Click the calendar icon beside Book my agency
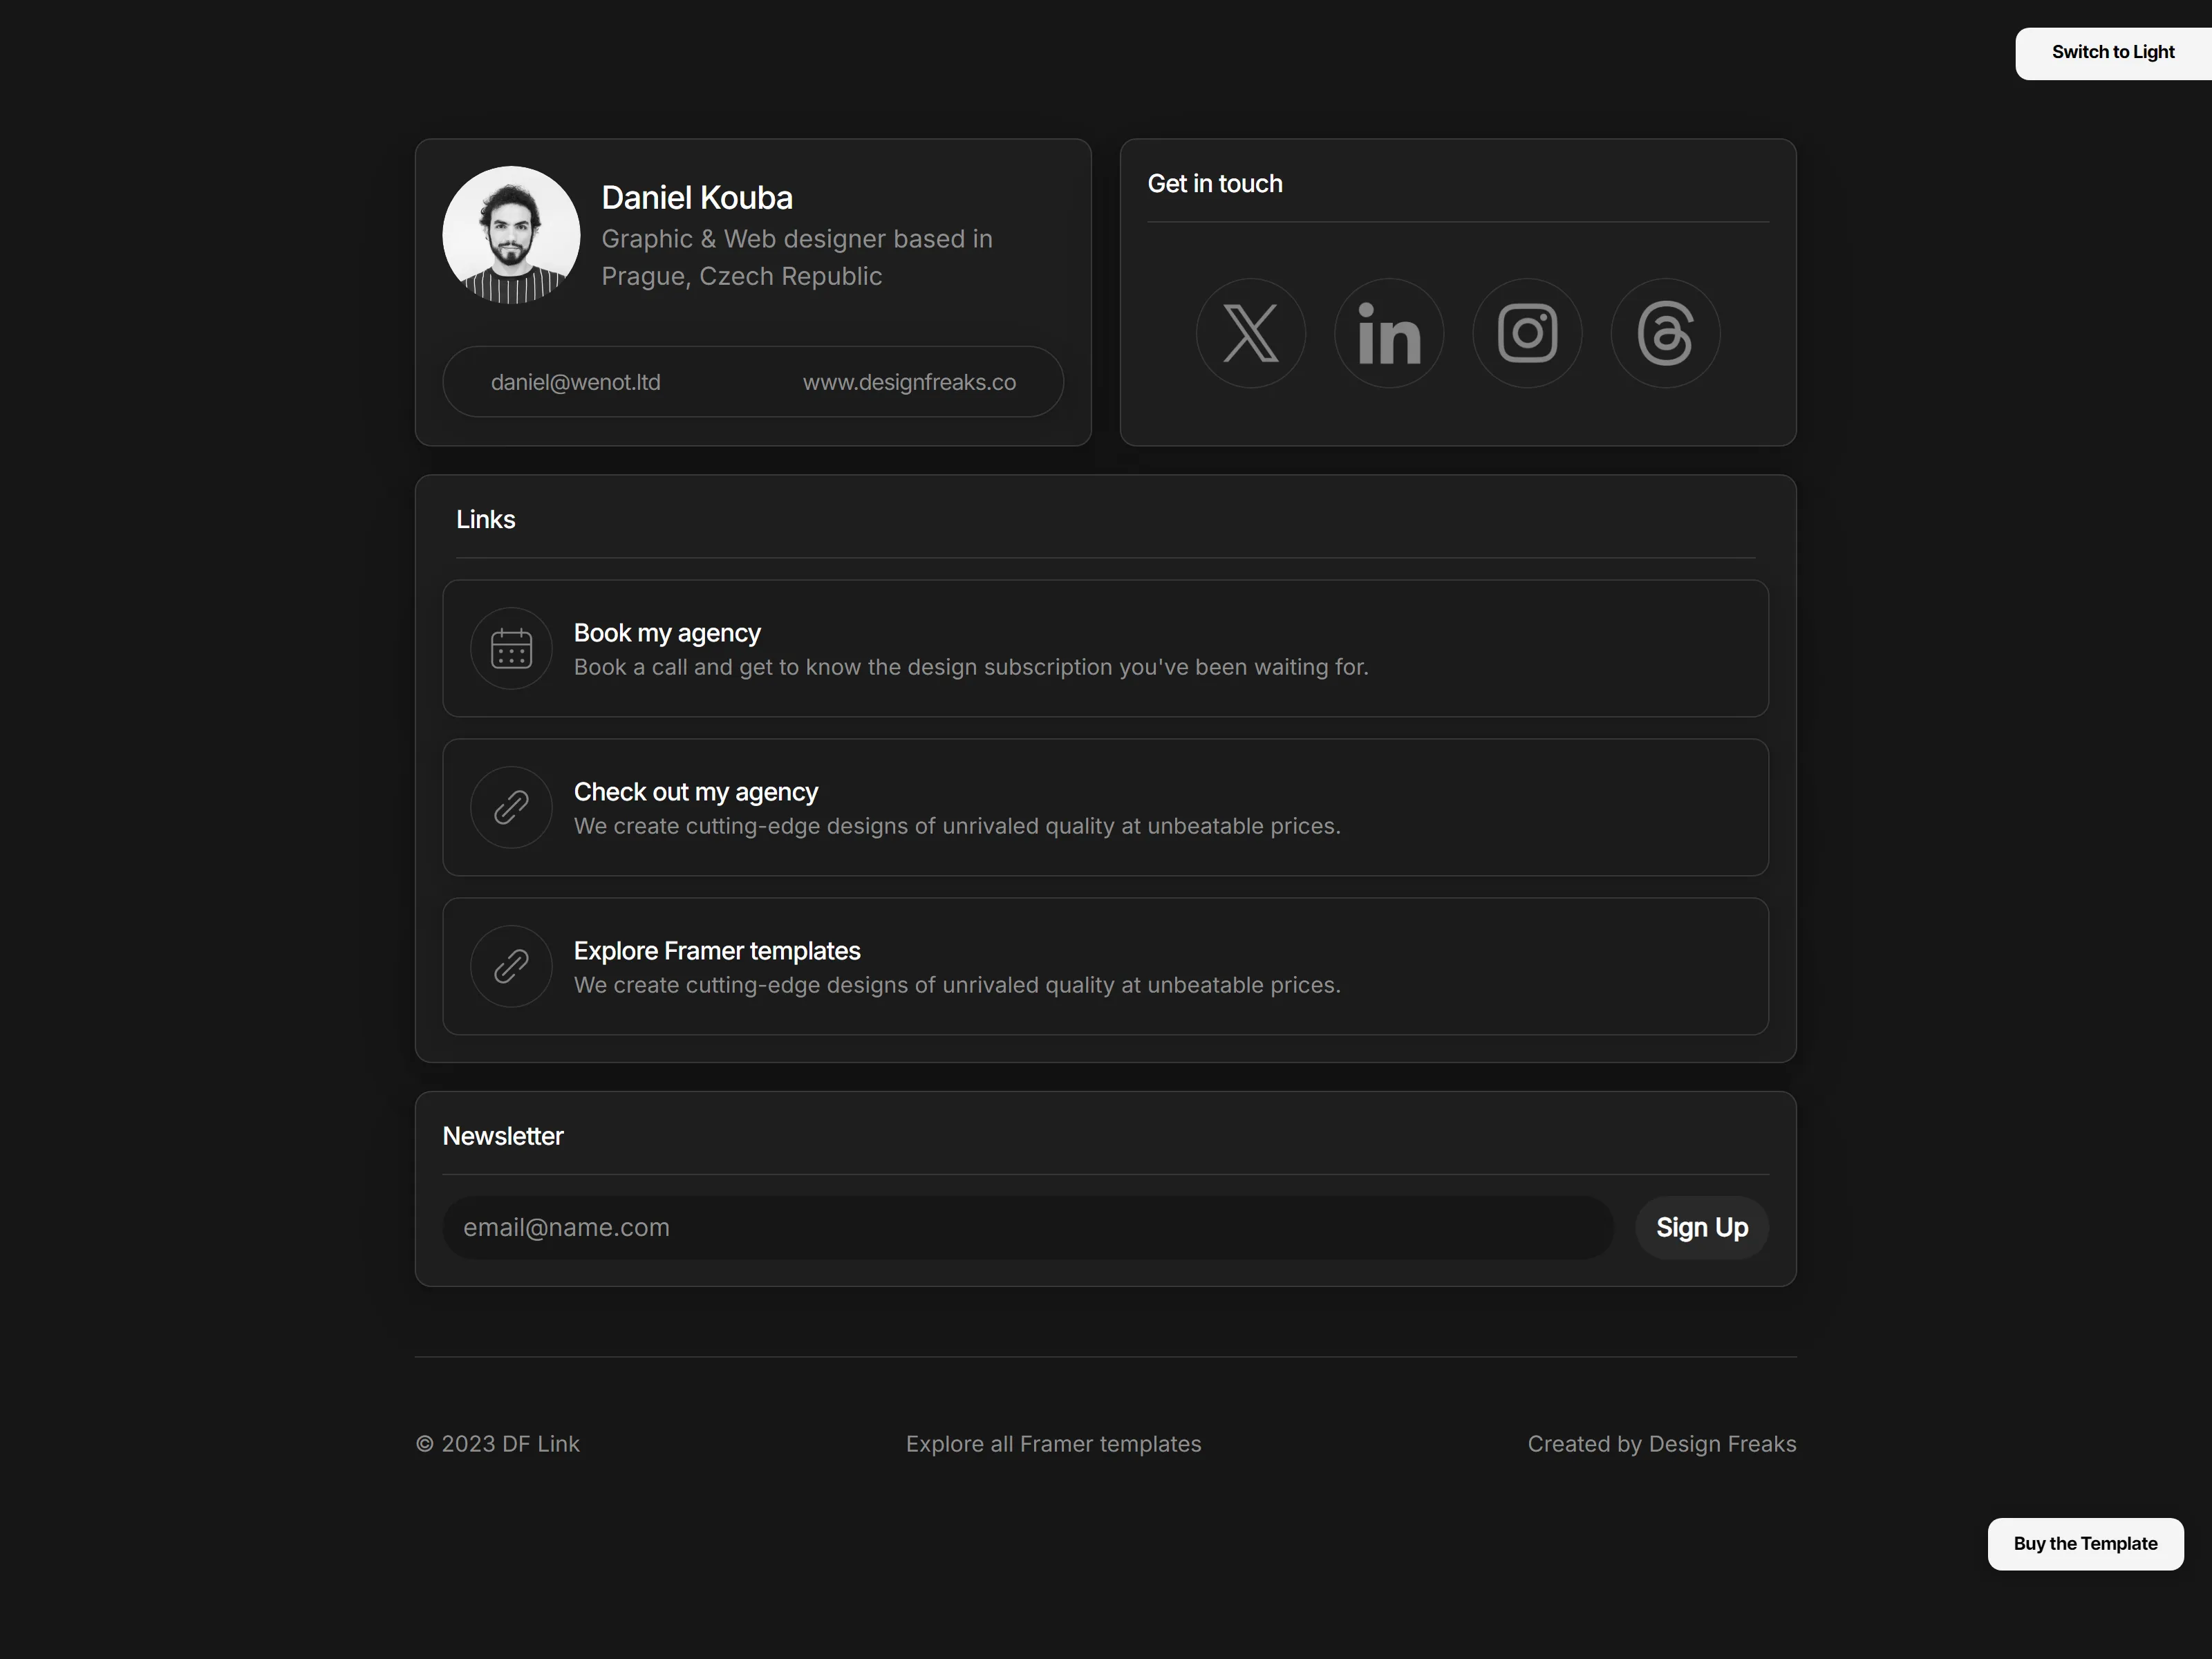 pyautogui.click(x=511, y=648)
